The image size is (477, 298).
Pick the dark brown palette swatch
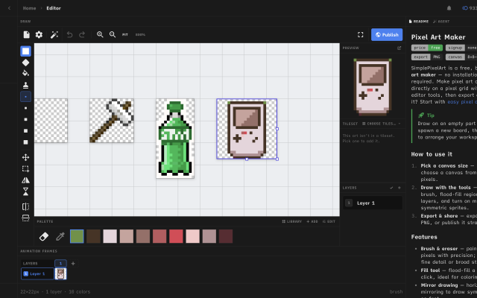coord(93,237)
